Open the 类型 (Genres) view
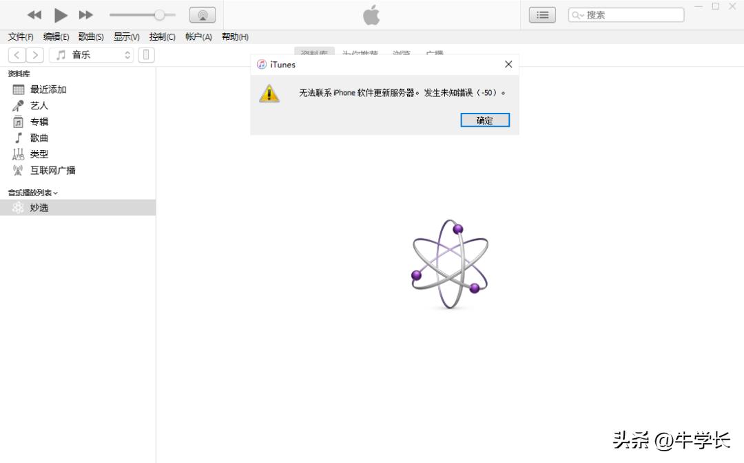The width and height of the screenshot is (744, 463). [39, 153]
